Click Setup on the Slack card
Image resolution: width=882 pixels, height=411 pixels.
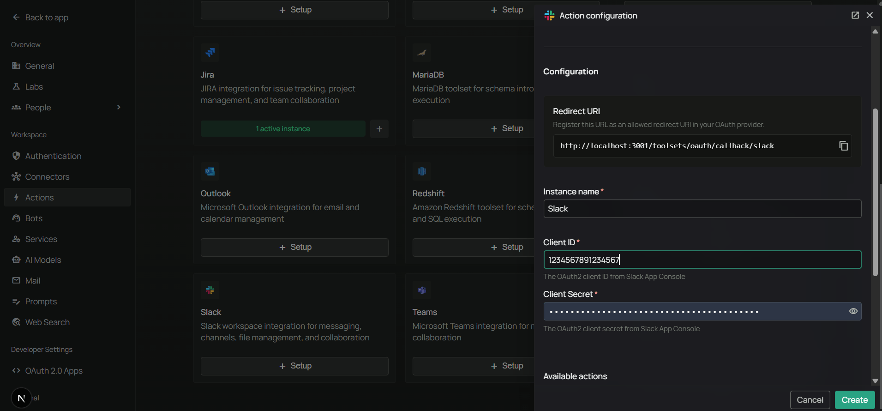(294, 366)
